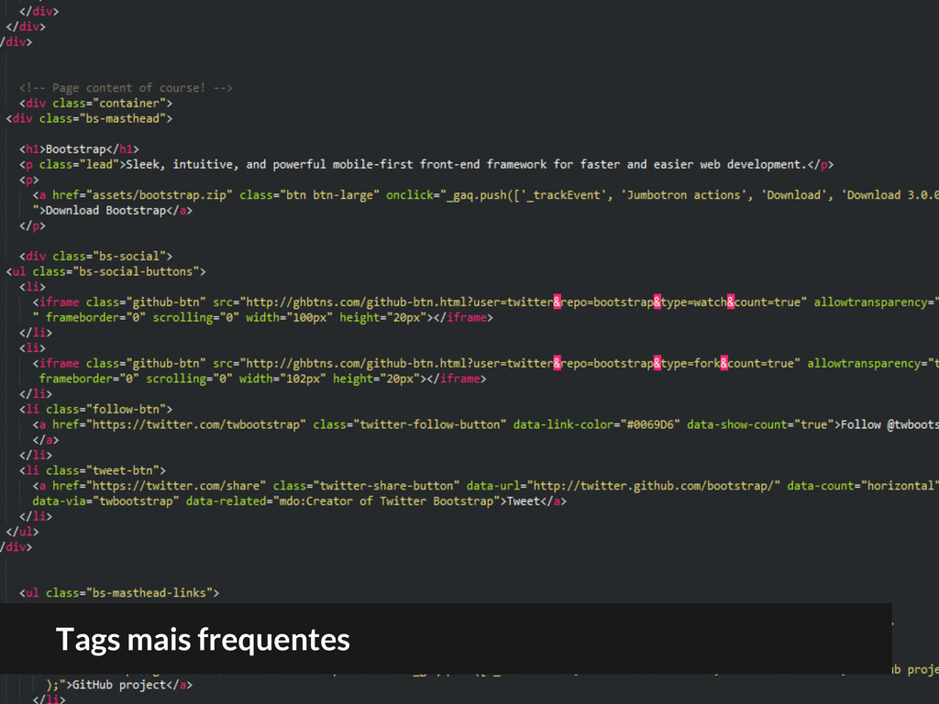
Task: Click the 'Tags mais frequentes' caption text
Action: click(x=203, y=639)
